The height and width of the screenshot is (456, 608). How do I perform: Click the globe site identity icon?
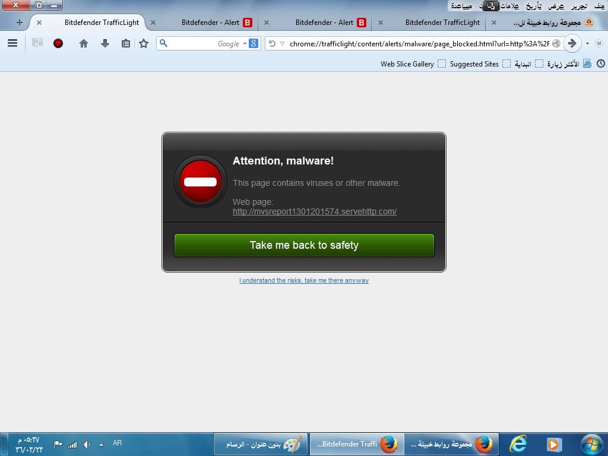[556, 43]
